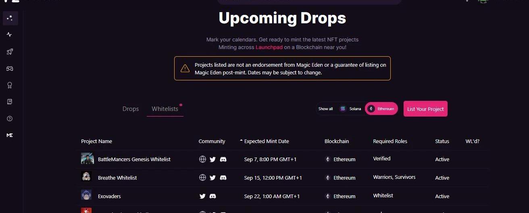Open the help question mark sidebar icon

10,119
